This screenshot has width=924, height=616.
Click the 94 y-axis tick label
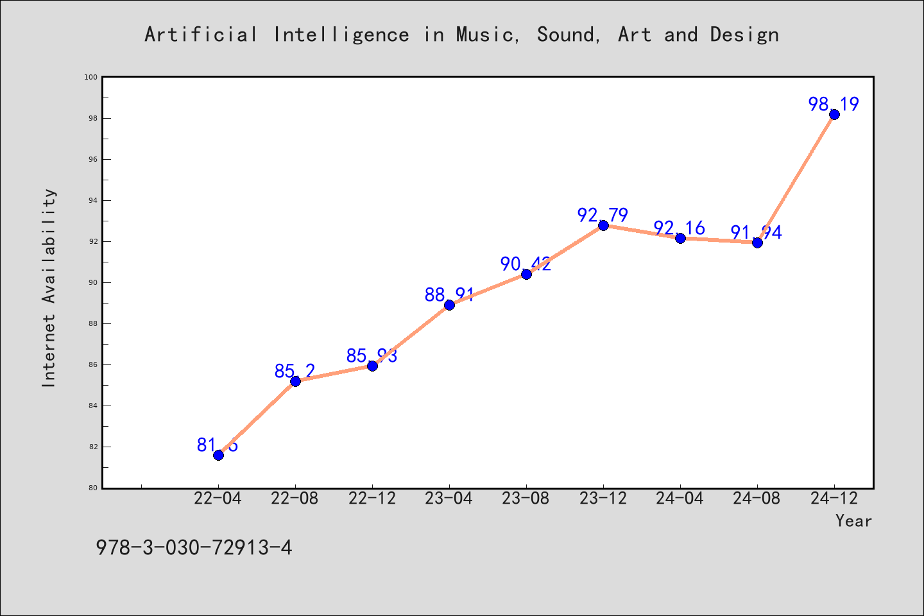[94, 200]
